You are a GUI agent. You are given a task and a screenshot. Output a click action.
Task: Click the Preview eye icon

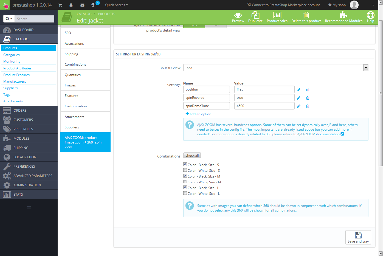coord(238,15)
